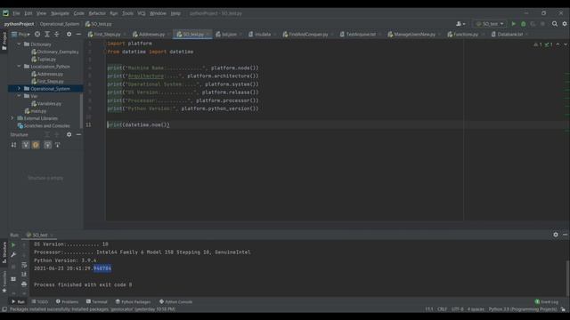Run SO_test with the green play button
The width and height of the screenshot is (570, 320).
[514, 24]
